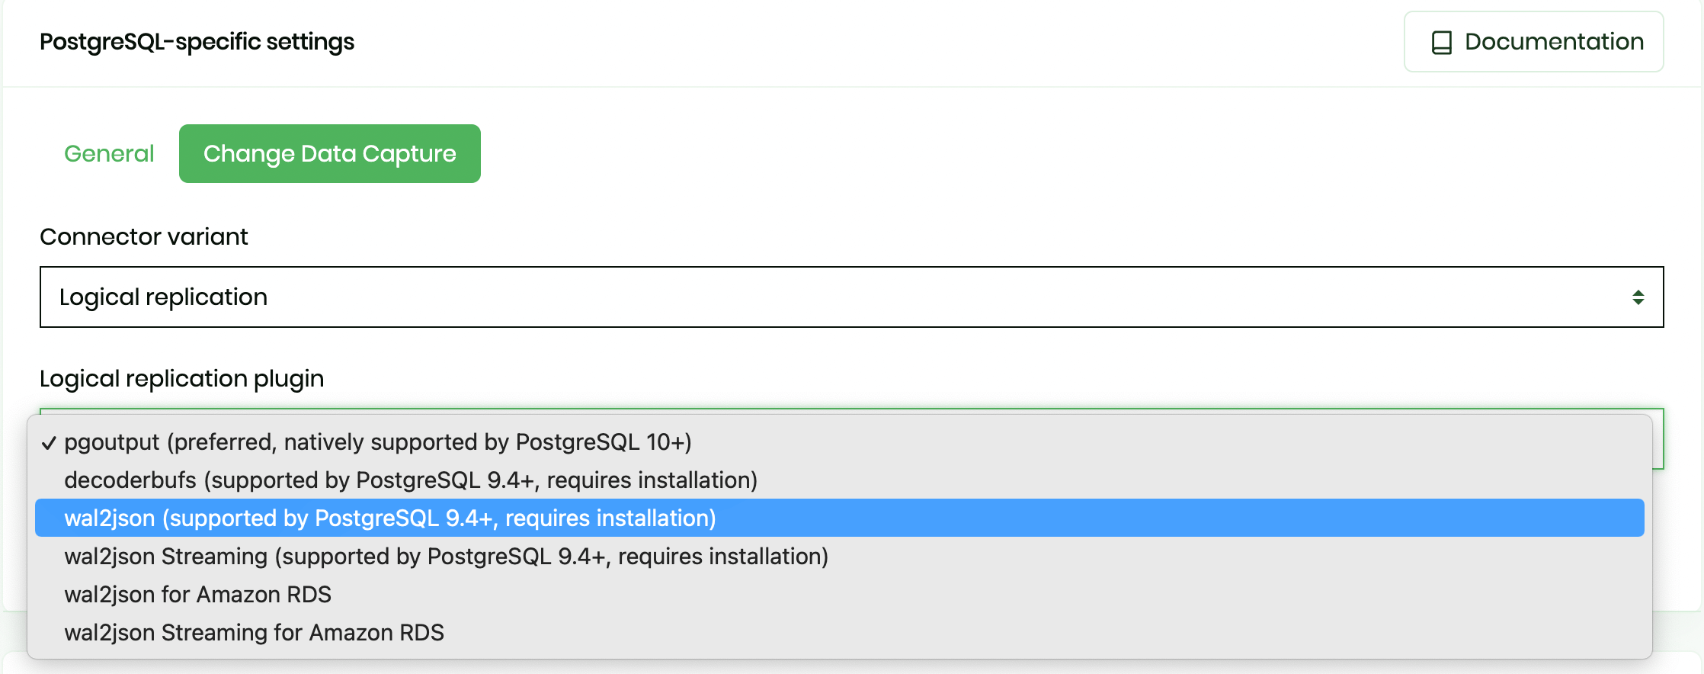Select Logical replication as connector variant
The image size is (1704, 674).
(x=838, y=297)
